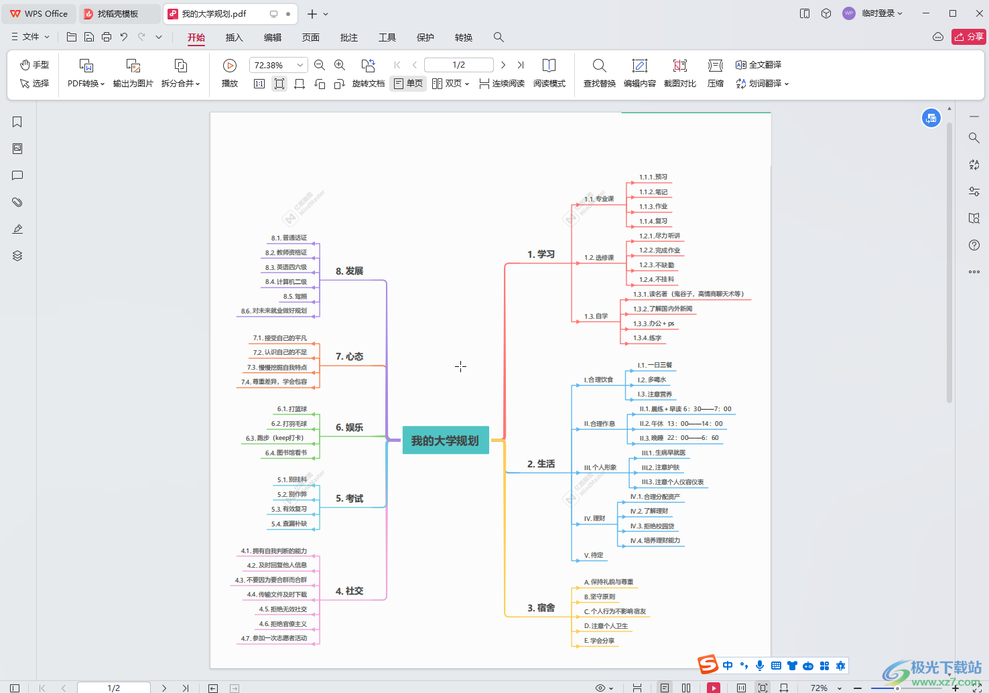Switch to the 编辑 ribbon tab

tap(273, 37)
